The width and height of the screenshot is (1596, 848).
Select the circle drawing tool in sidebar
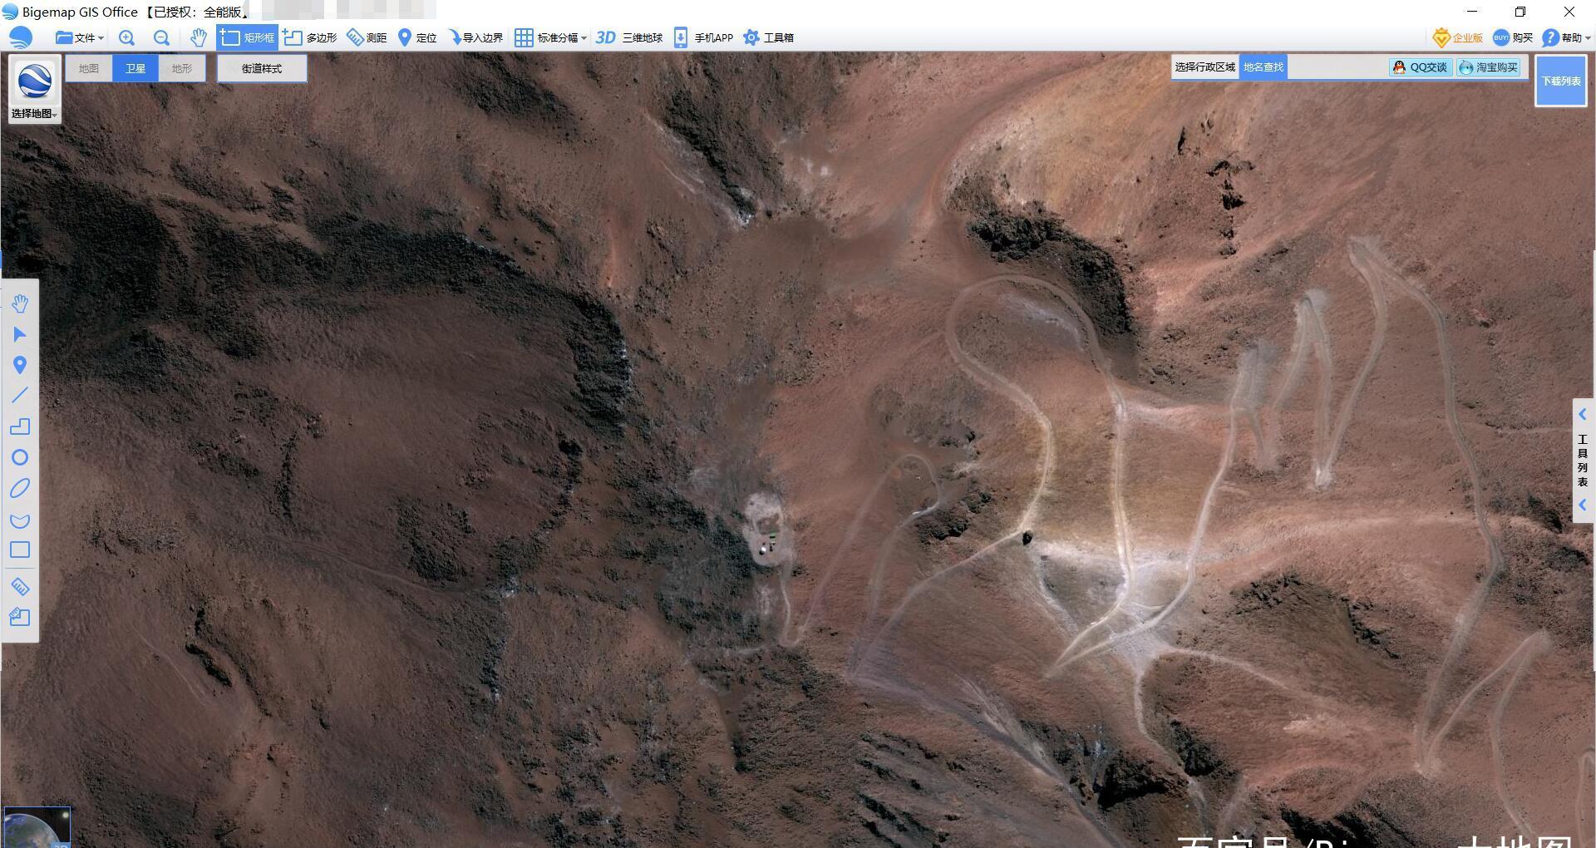point(20,457)
